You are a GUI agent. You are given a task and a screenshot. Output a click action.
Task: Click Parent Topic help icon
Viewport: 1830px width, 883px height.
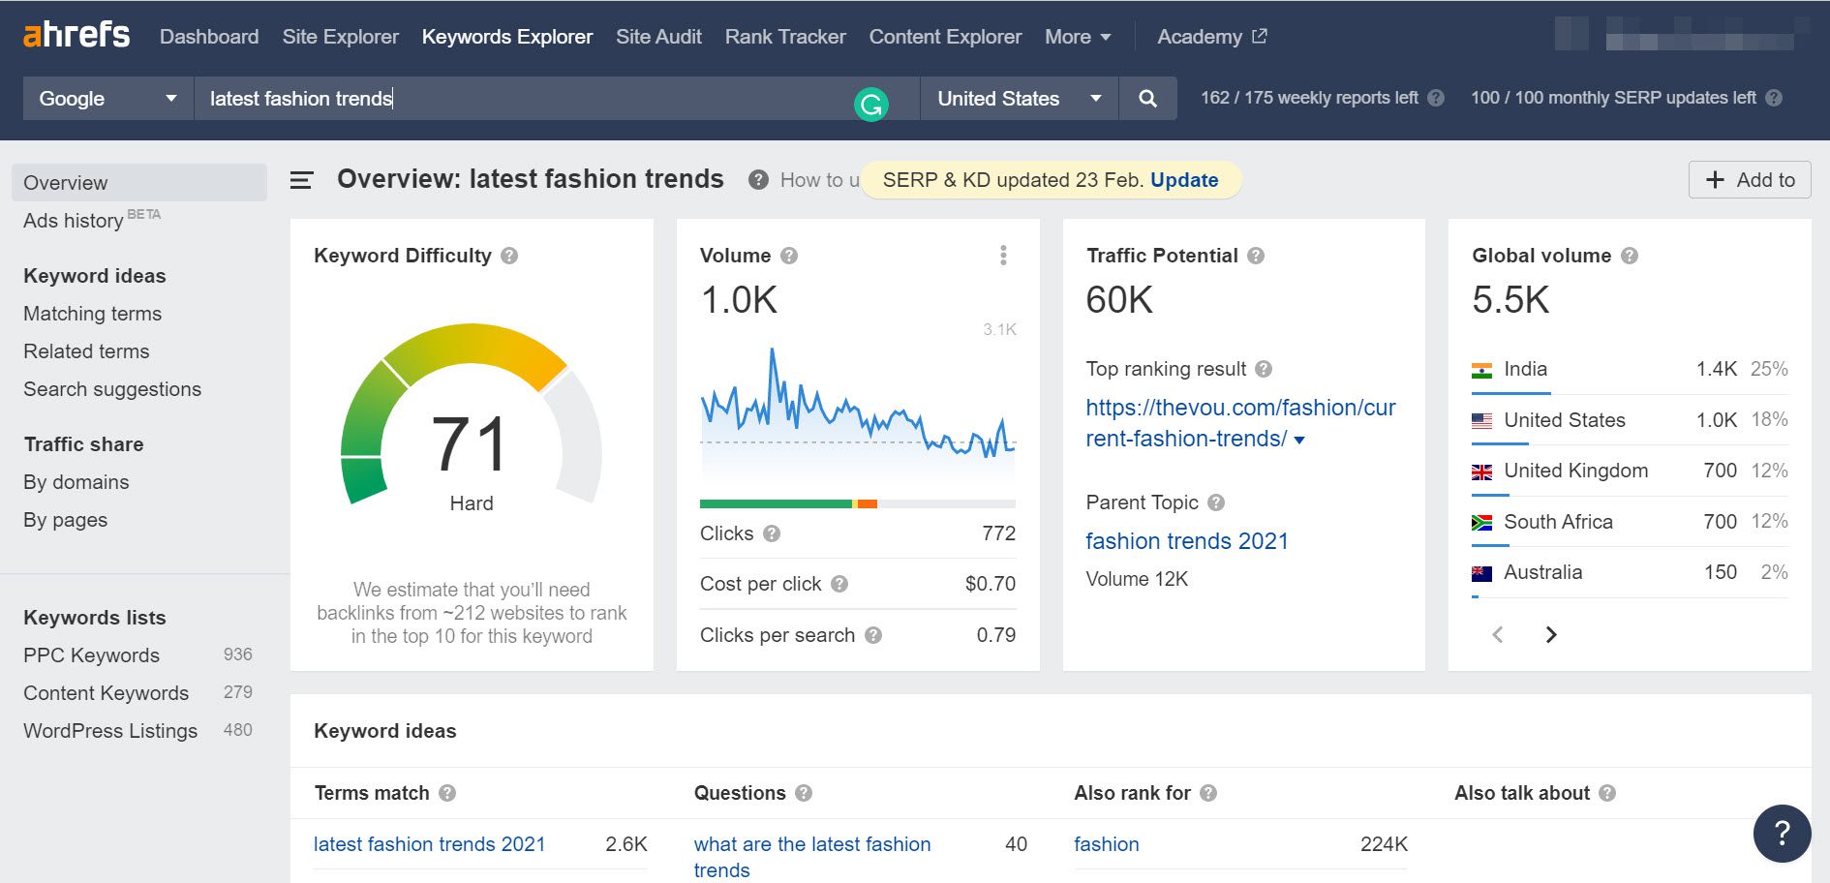tap(1216, 502)
